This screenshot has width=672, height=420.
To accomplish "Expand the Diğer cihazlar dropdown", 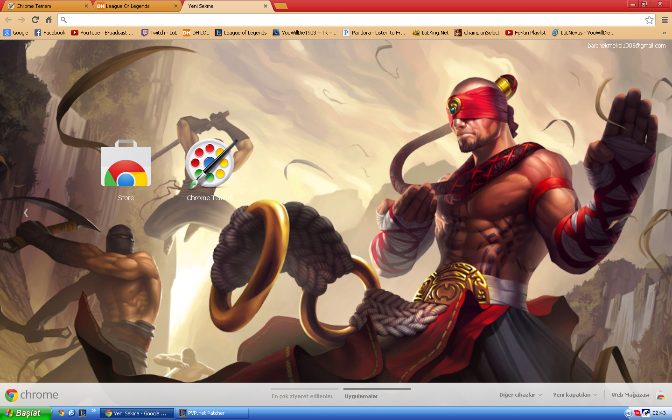I will [x=521, y=395].
